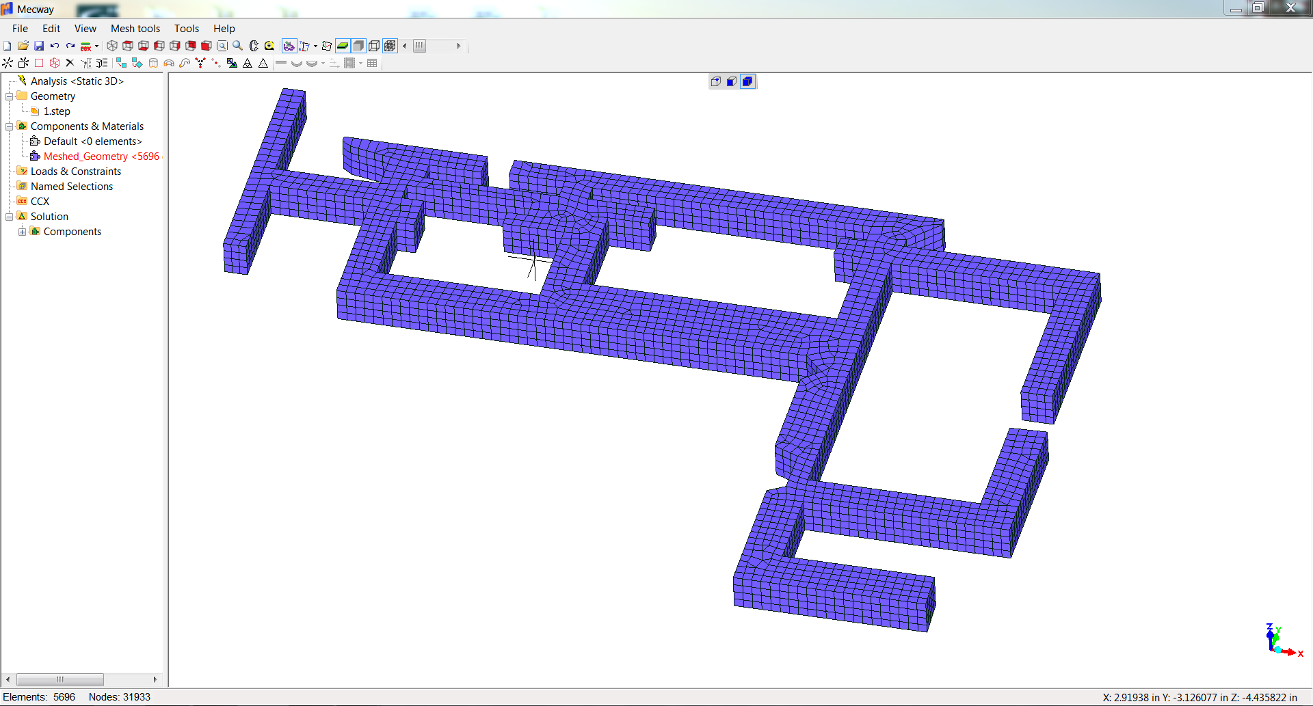Collapse the Components & Materials node
The image size is (1313, 706).
point(10,126)
